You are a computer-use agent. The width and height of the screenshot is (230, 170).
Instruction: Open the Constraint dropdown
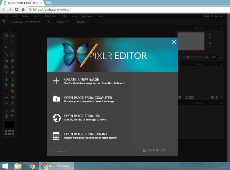pos(37,22)
